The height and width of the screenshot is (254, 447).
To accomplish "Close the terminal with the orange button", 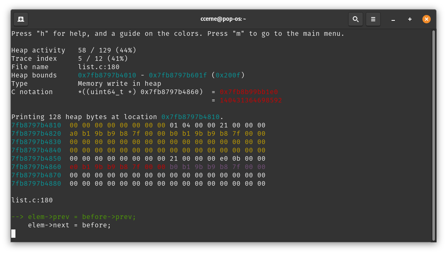I will 426,19.
